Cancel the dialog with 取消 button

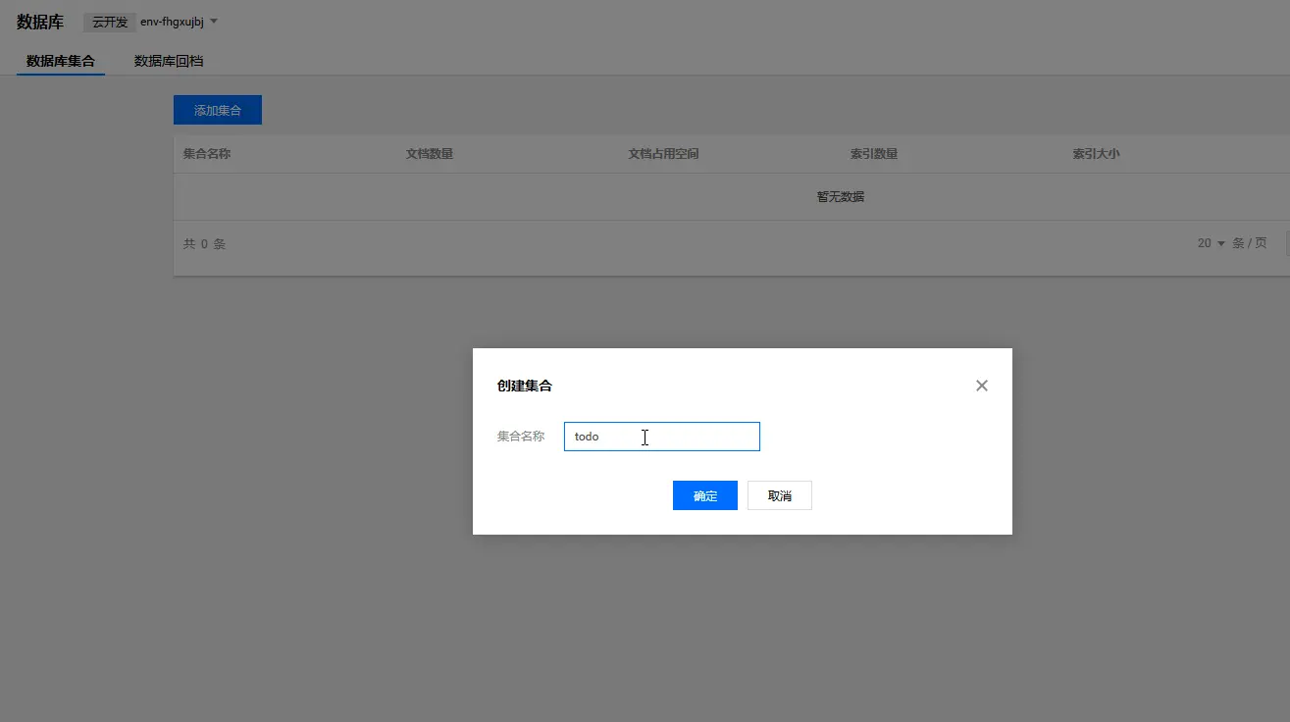click(780, 495)
